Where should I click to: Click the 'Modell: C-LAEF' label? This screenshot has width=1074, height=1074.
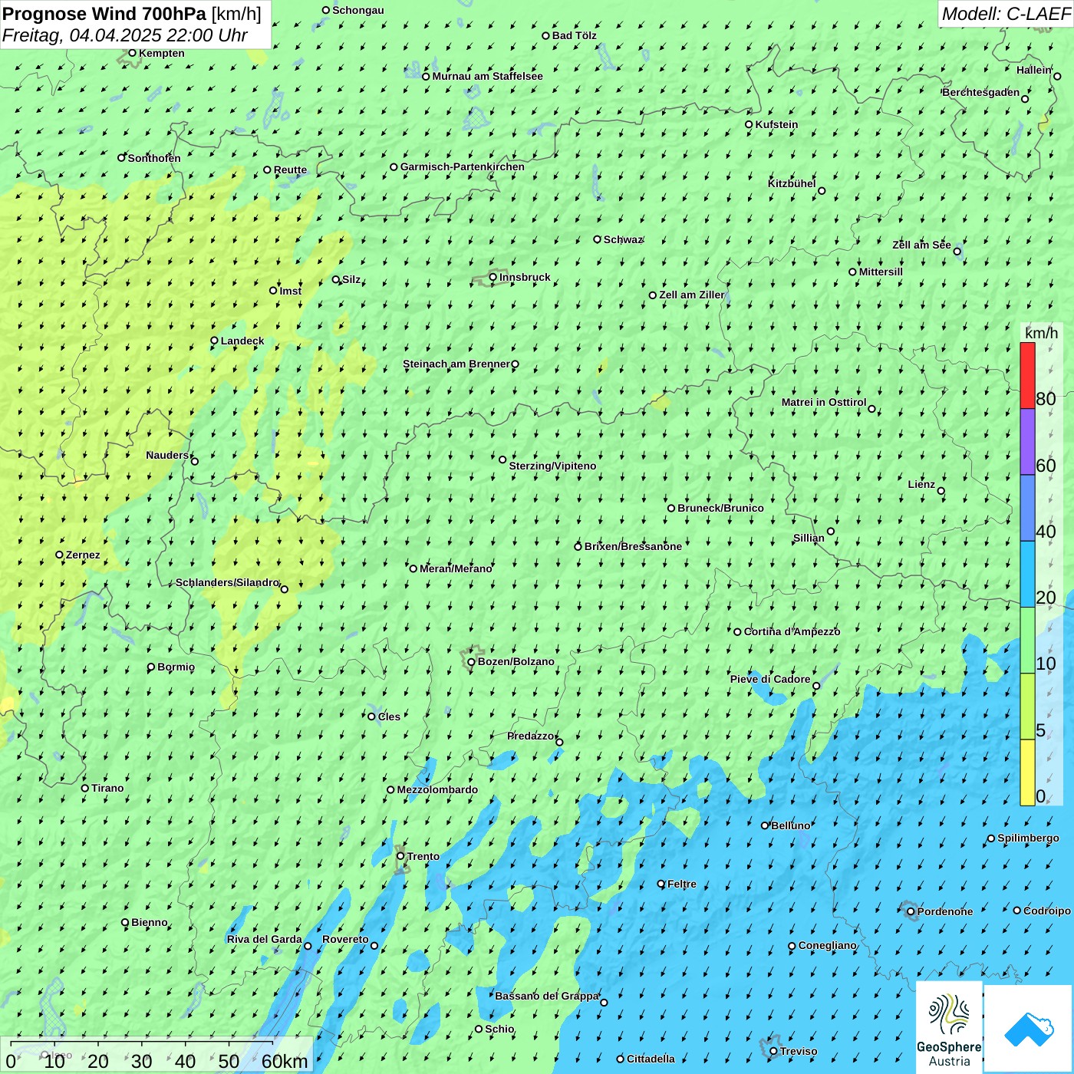pyautogui.click(x=1006, y=14)
